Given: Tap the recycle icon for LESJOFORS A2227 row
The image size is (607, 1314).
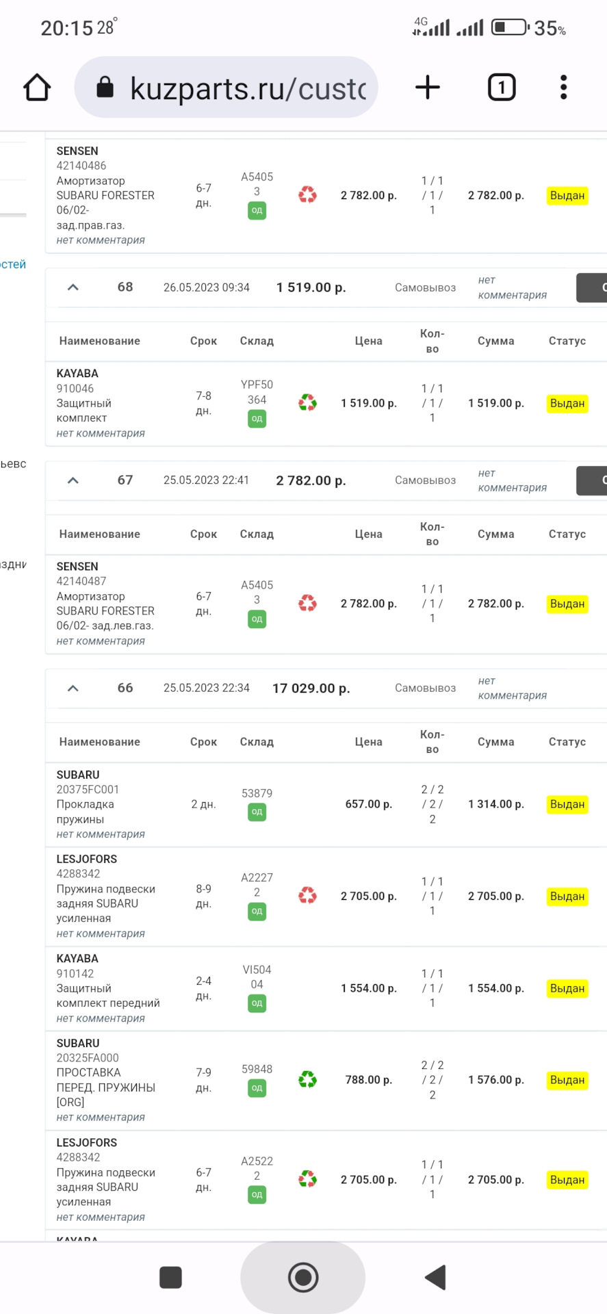Looking at the screenshot, I should coord(308,896).
